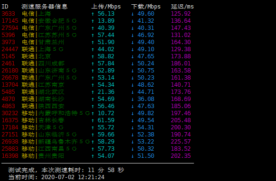Viewport: 276px width, 181px height.
Task: Select server ID 3633
Action: (8, 14)
